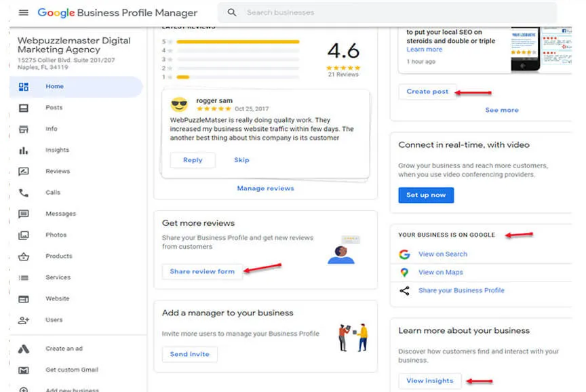The image size is (586, 392).
Task: Click the share icon beside Business Profile
Action: (x=404, y=291)
